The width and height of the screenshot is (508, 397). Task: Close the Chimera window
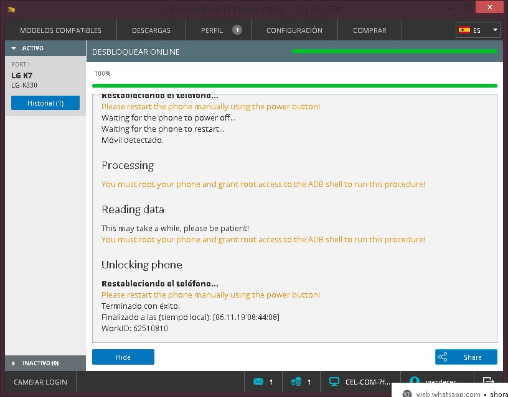tap(489, 7)
